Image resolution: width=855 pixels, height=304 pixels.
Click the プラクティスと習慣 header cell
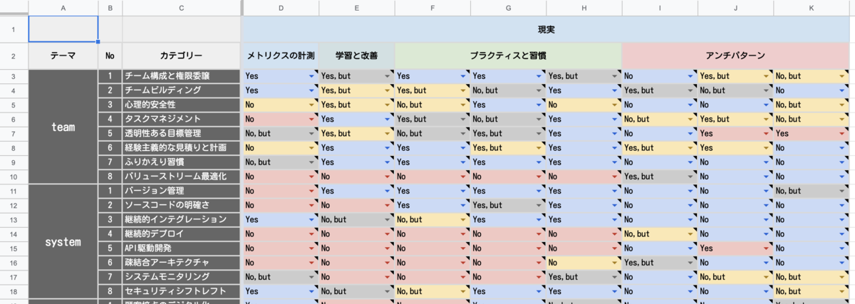click(x=508, y=56)
